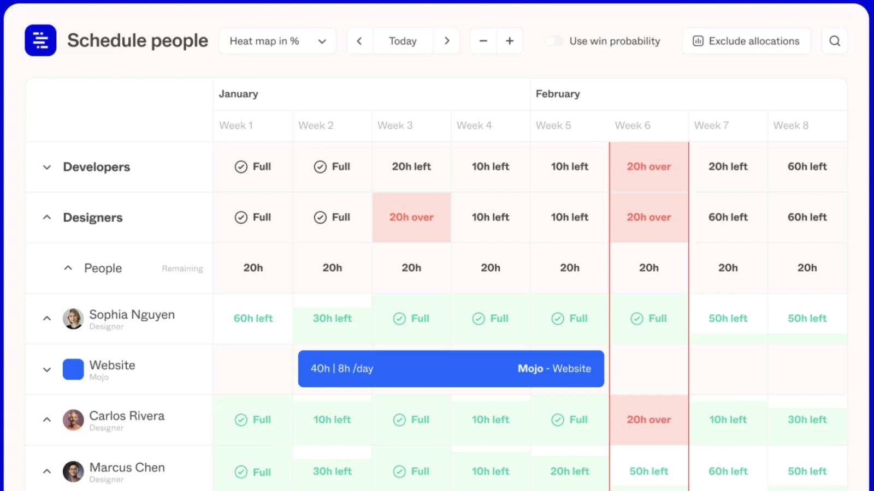
Task: Click Designers Week 7 '60h left' cell
Action: [728, 217]
